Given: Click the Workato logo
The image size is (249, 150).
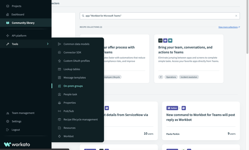Looking at the screenshot, I should click(17, 145).
